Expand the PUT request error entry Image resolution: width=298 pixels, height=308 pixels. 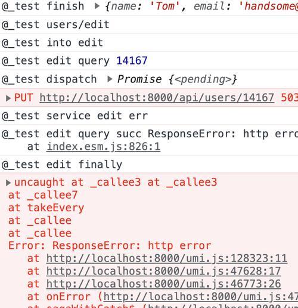8,98
